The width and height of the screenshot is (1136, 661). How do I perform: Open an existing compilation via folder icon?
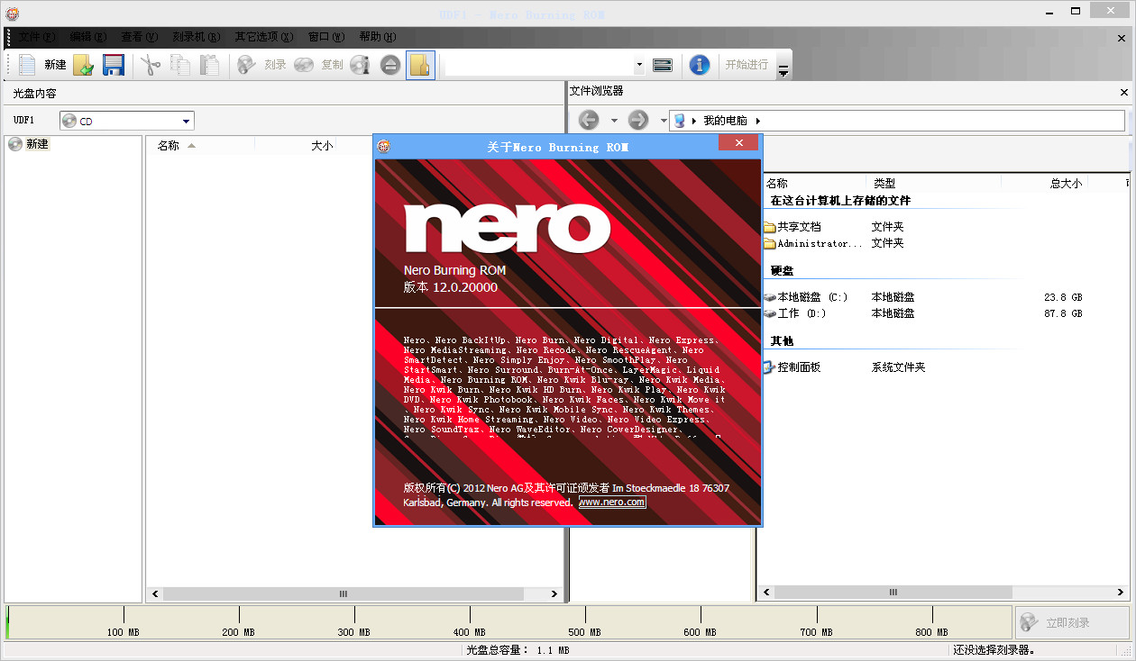[82, 64]
